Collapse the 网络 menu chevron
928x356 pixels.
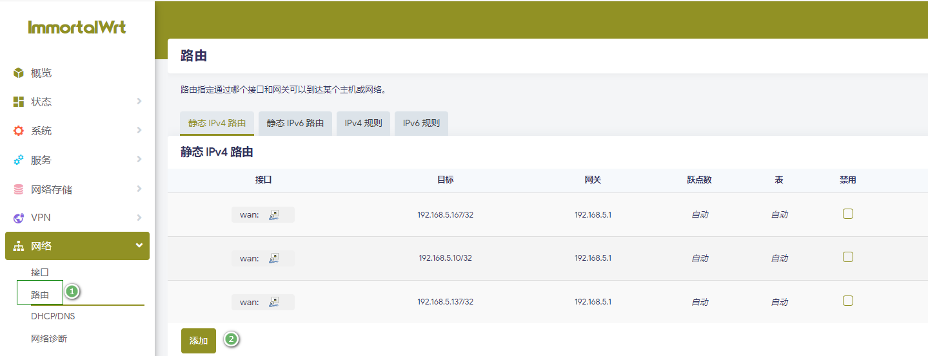coord(139,245)
